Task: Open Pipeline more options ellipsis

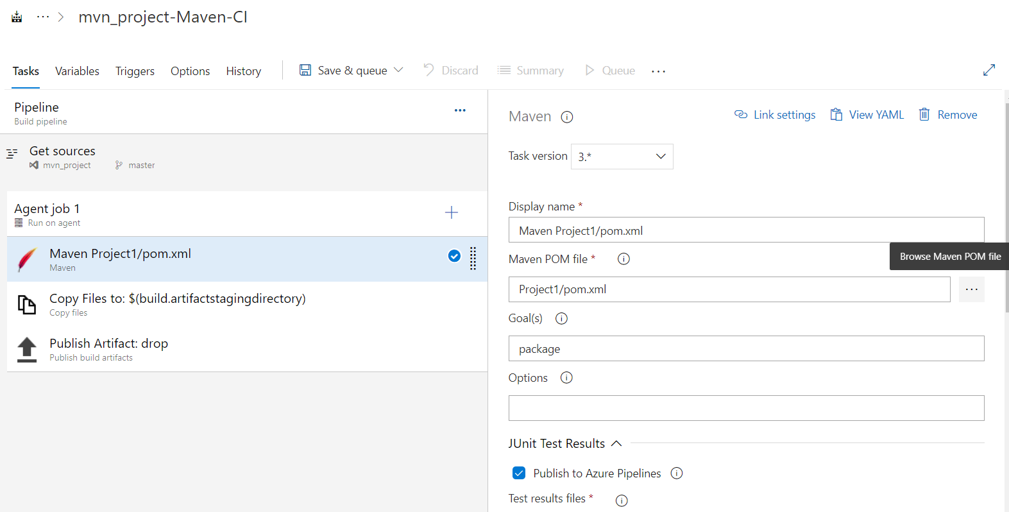Action: (460, 110)
